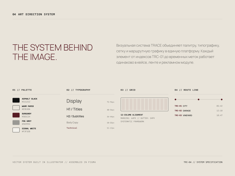Click the starting dot of the route line
Screen dimensions: 235x176
tap(175, 99)
